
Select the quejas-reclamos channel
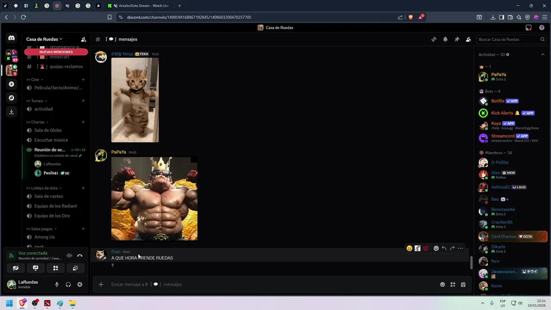click(56, 67)
